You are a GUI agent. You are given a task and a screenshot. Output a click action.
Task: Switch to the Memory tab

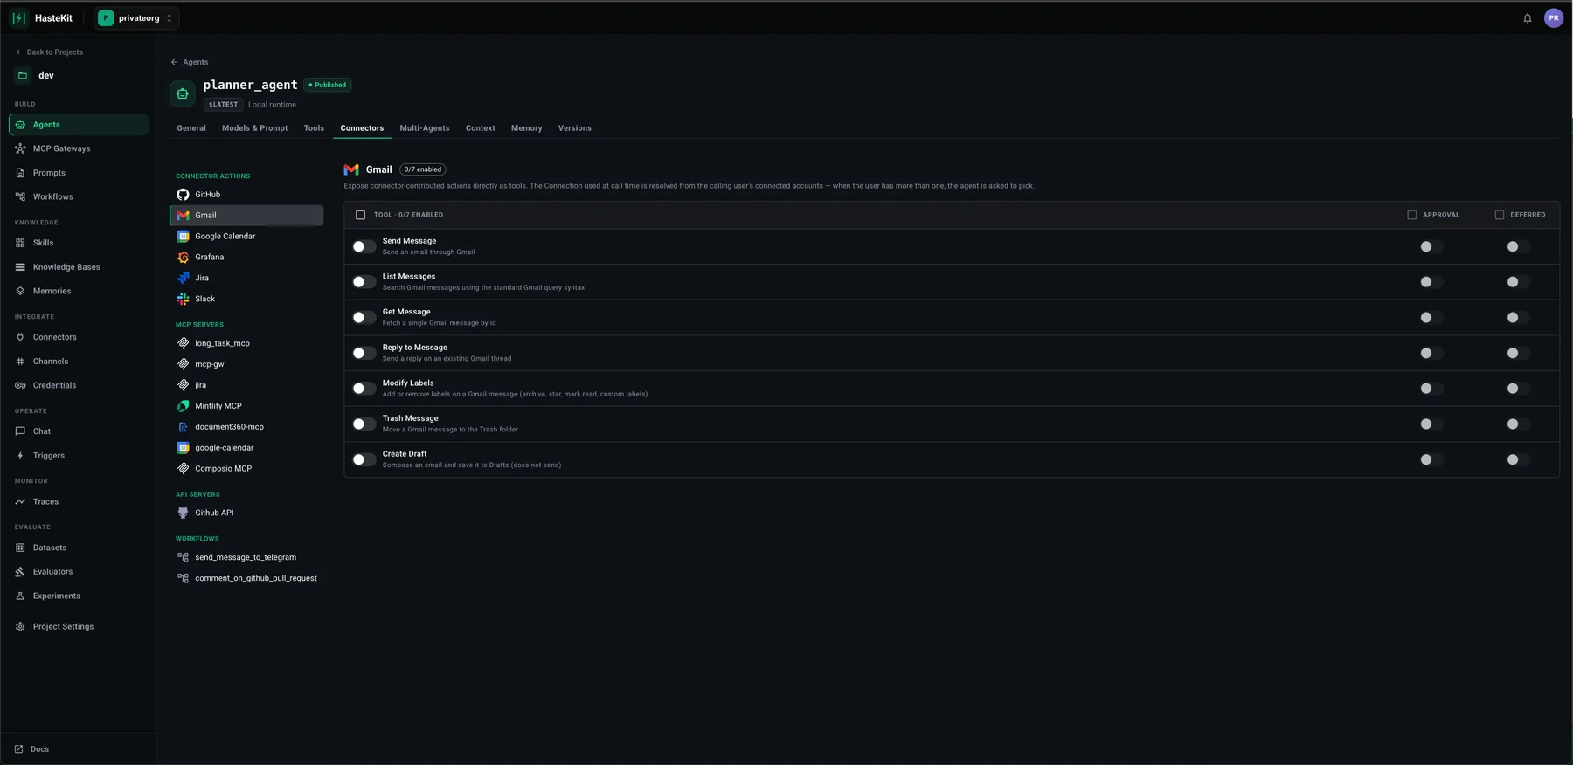(526, 128)
